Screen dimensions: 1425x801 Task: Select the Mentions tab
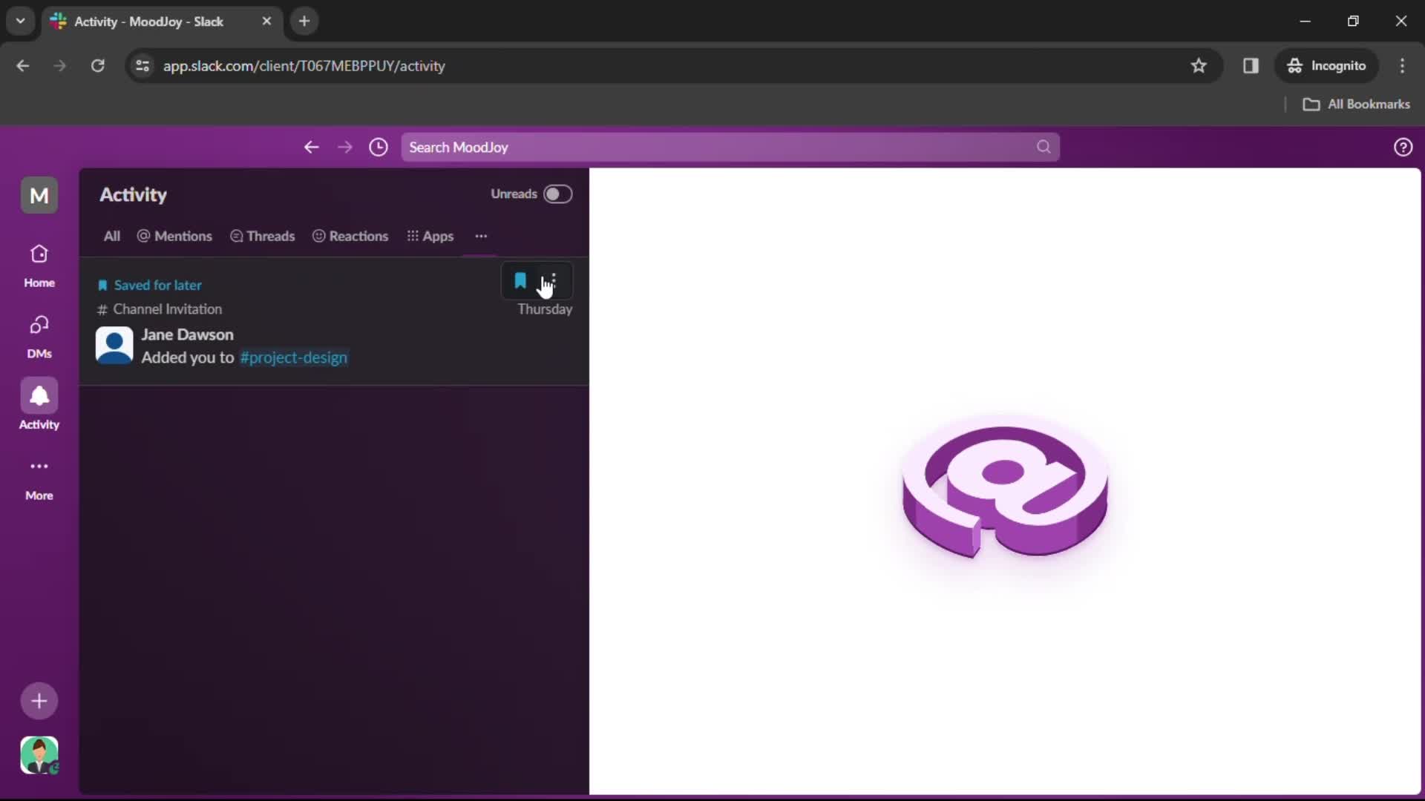(x=174, y=236)
